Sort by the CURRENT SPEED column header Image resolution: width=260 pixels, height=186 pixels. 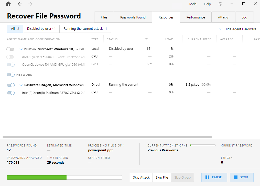199,40
